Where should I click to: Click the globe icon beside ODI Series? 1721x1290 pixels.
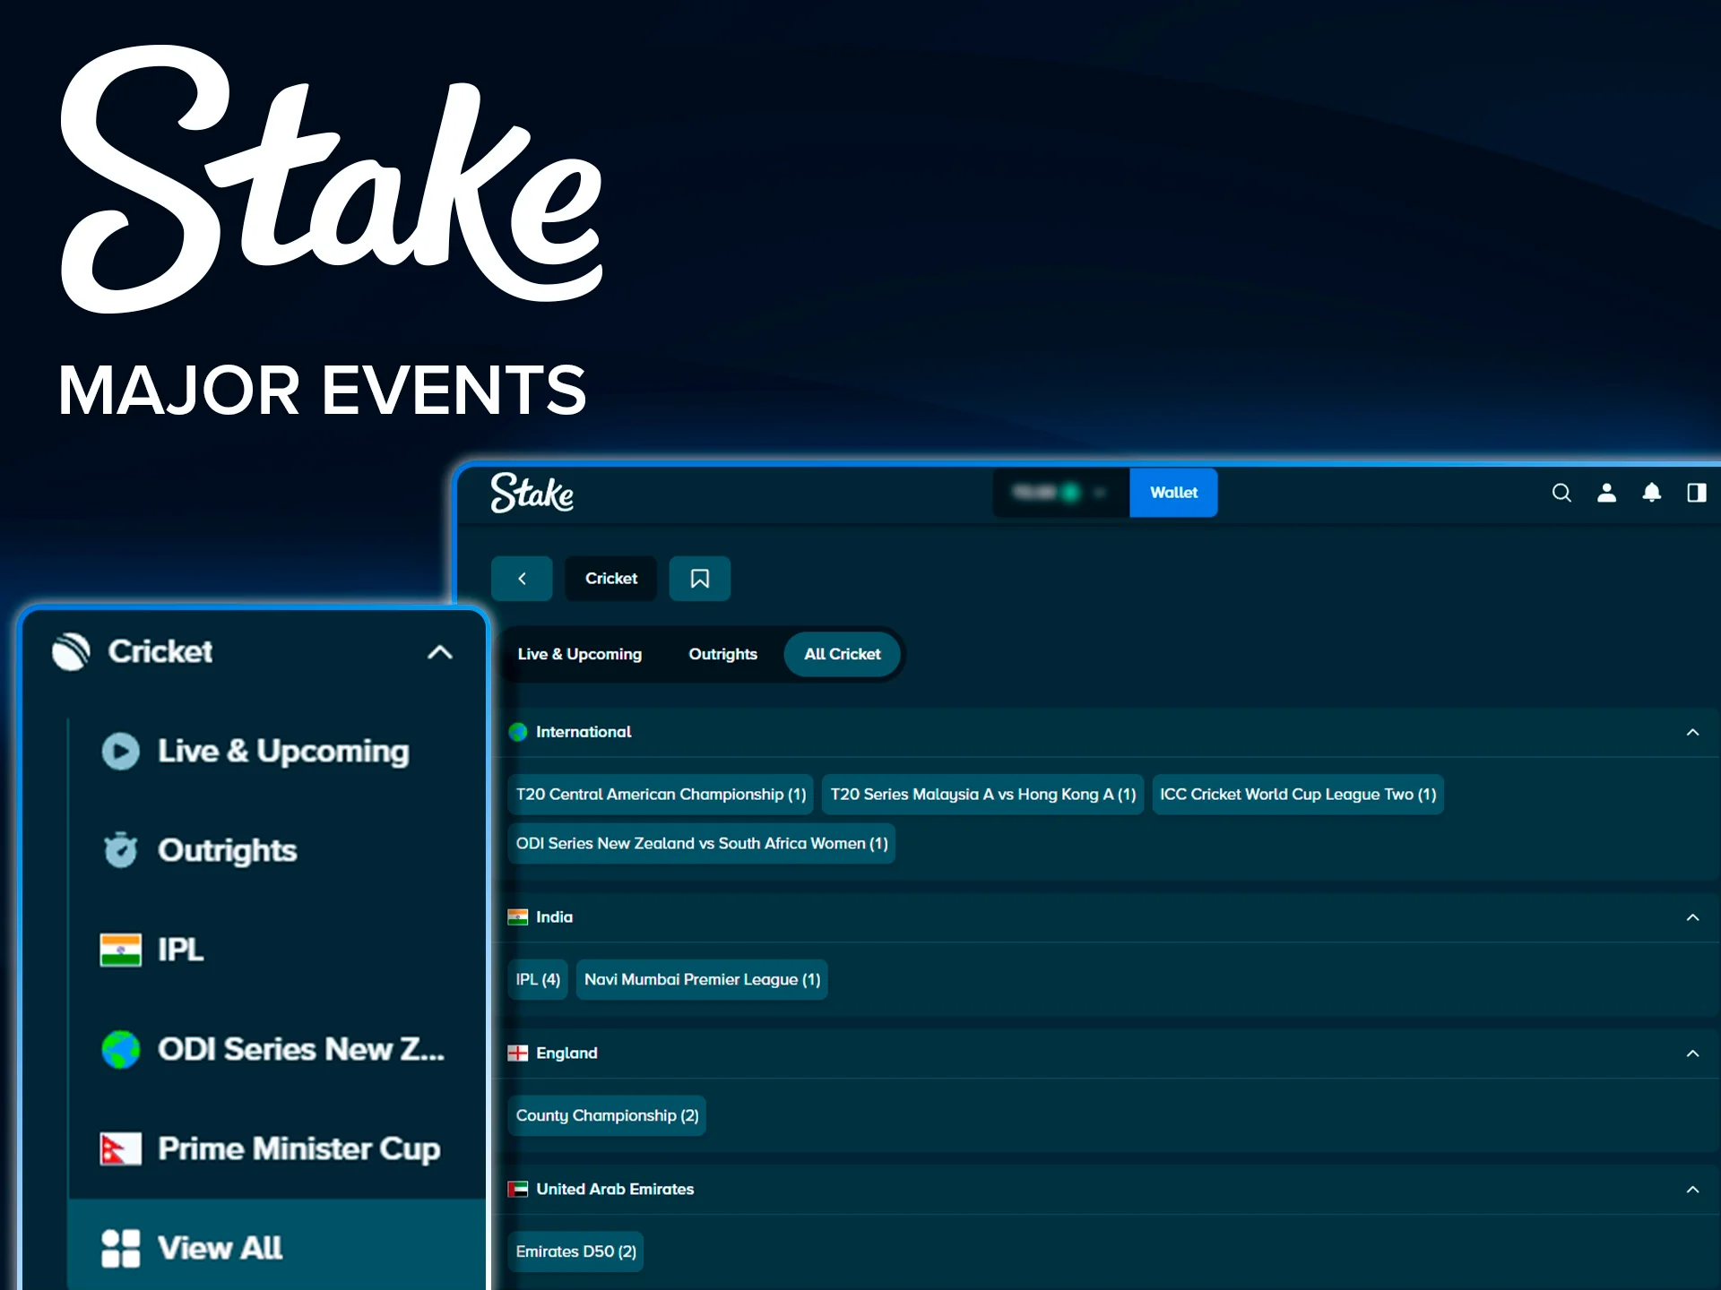(120, 1049)
